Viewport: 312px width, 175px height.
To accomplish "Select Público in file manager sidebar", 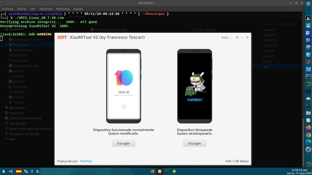I will 19,92.
